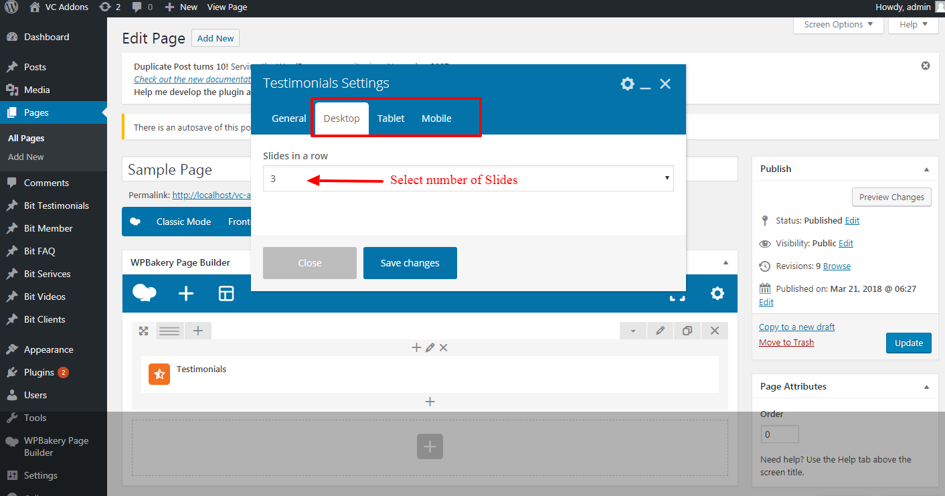Click the WPBakery add element plus icon

click(x=186, y=293)
